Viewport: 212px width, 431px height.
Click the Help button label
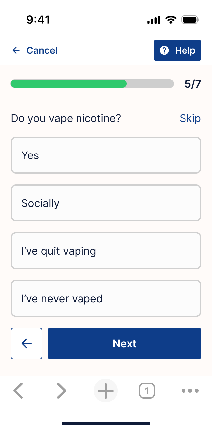pos(185,50)
